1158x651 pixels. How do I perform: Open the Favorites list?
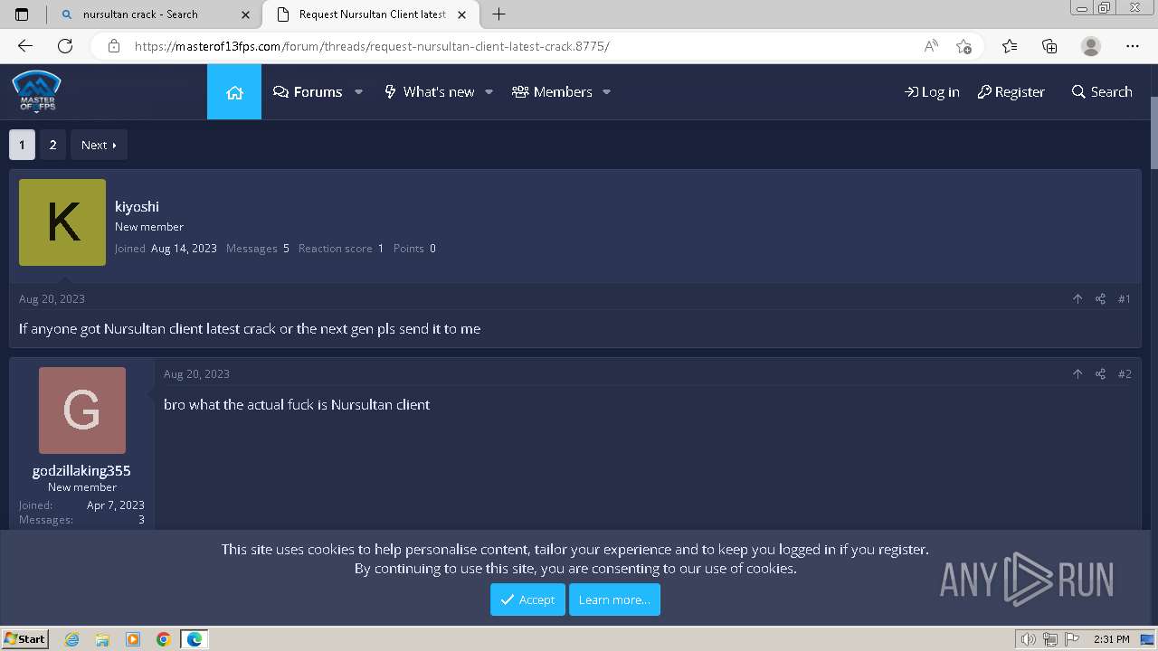pyautogui.click(x=1010, y=46)
